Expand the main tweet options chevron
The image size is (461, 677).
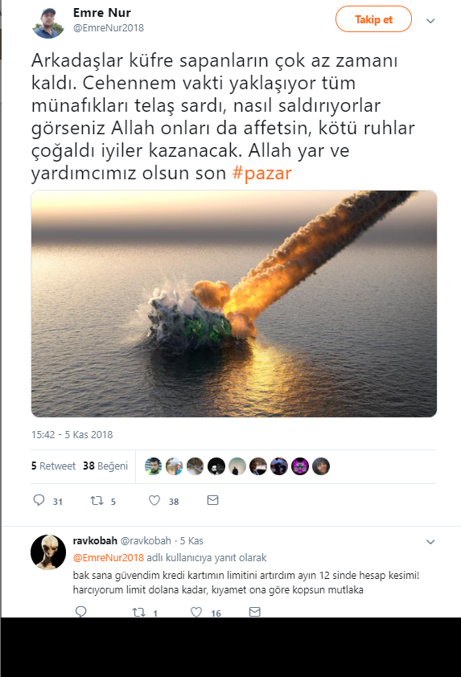point(430,21)
